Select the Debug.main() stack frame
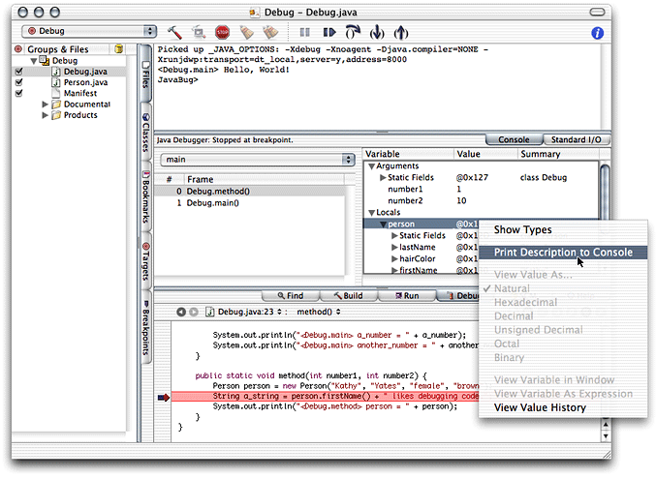The height and width of the screenshot is (479, 656). coord(250,203)
